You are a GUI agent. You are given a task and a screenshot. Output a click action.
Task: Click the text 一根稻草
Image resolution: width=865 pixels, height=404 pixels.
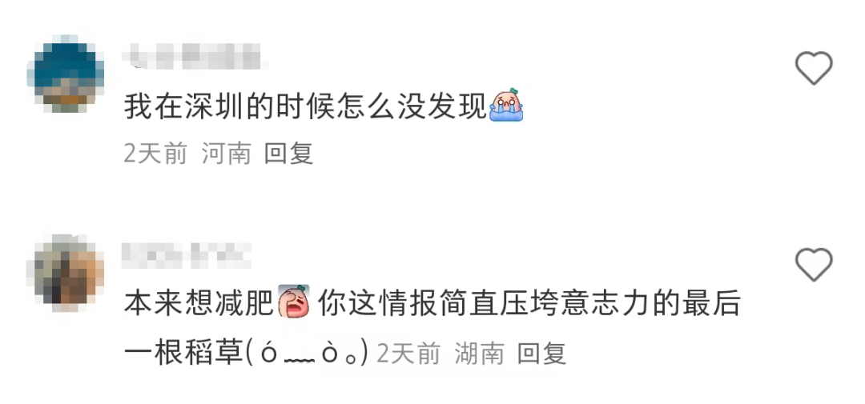tap(183, 353)
